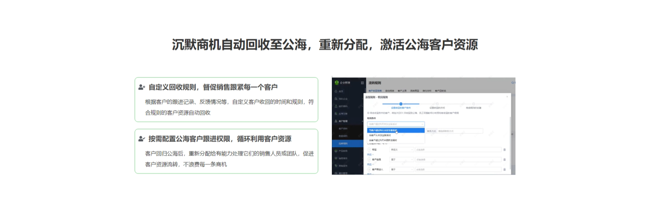Choose 当客户超过N天未发生联系时 option

[383, 130]
